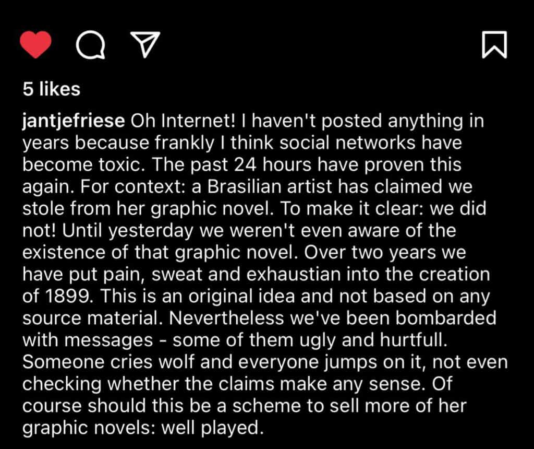Save the post with the bookmark icon
The height and width of the screenshot is (449, 534).
[494, 45]
